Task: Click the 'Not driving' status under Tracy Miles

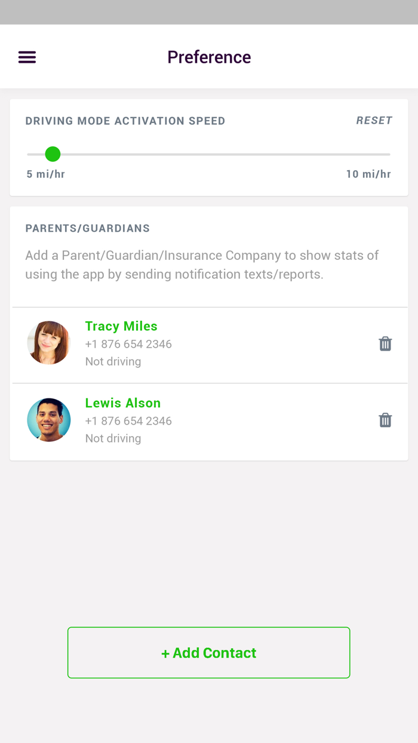Action: tap(113, 361)
